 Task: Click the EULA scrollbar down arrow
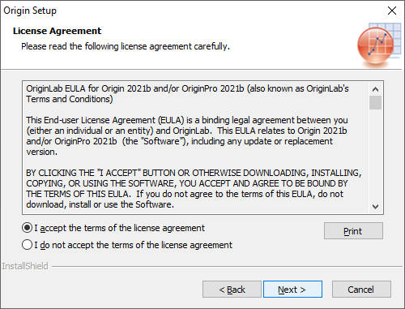click(x=375, y=207)
